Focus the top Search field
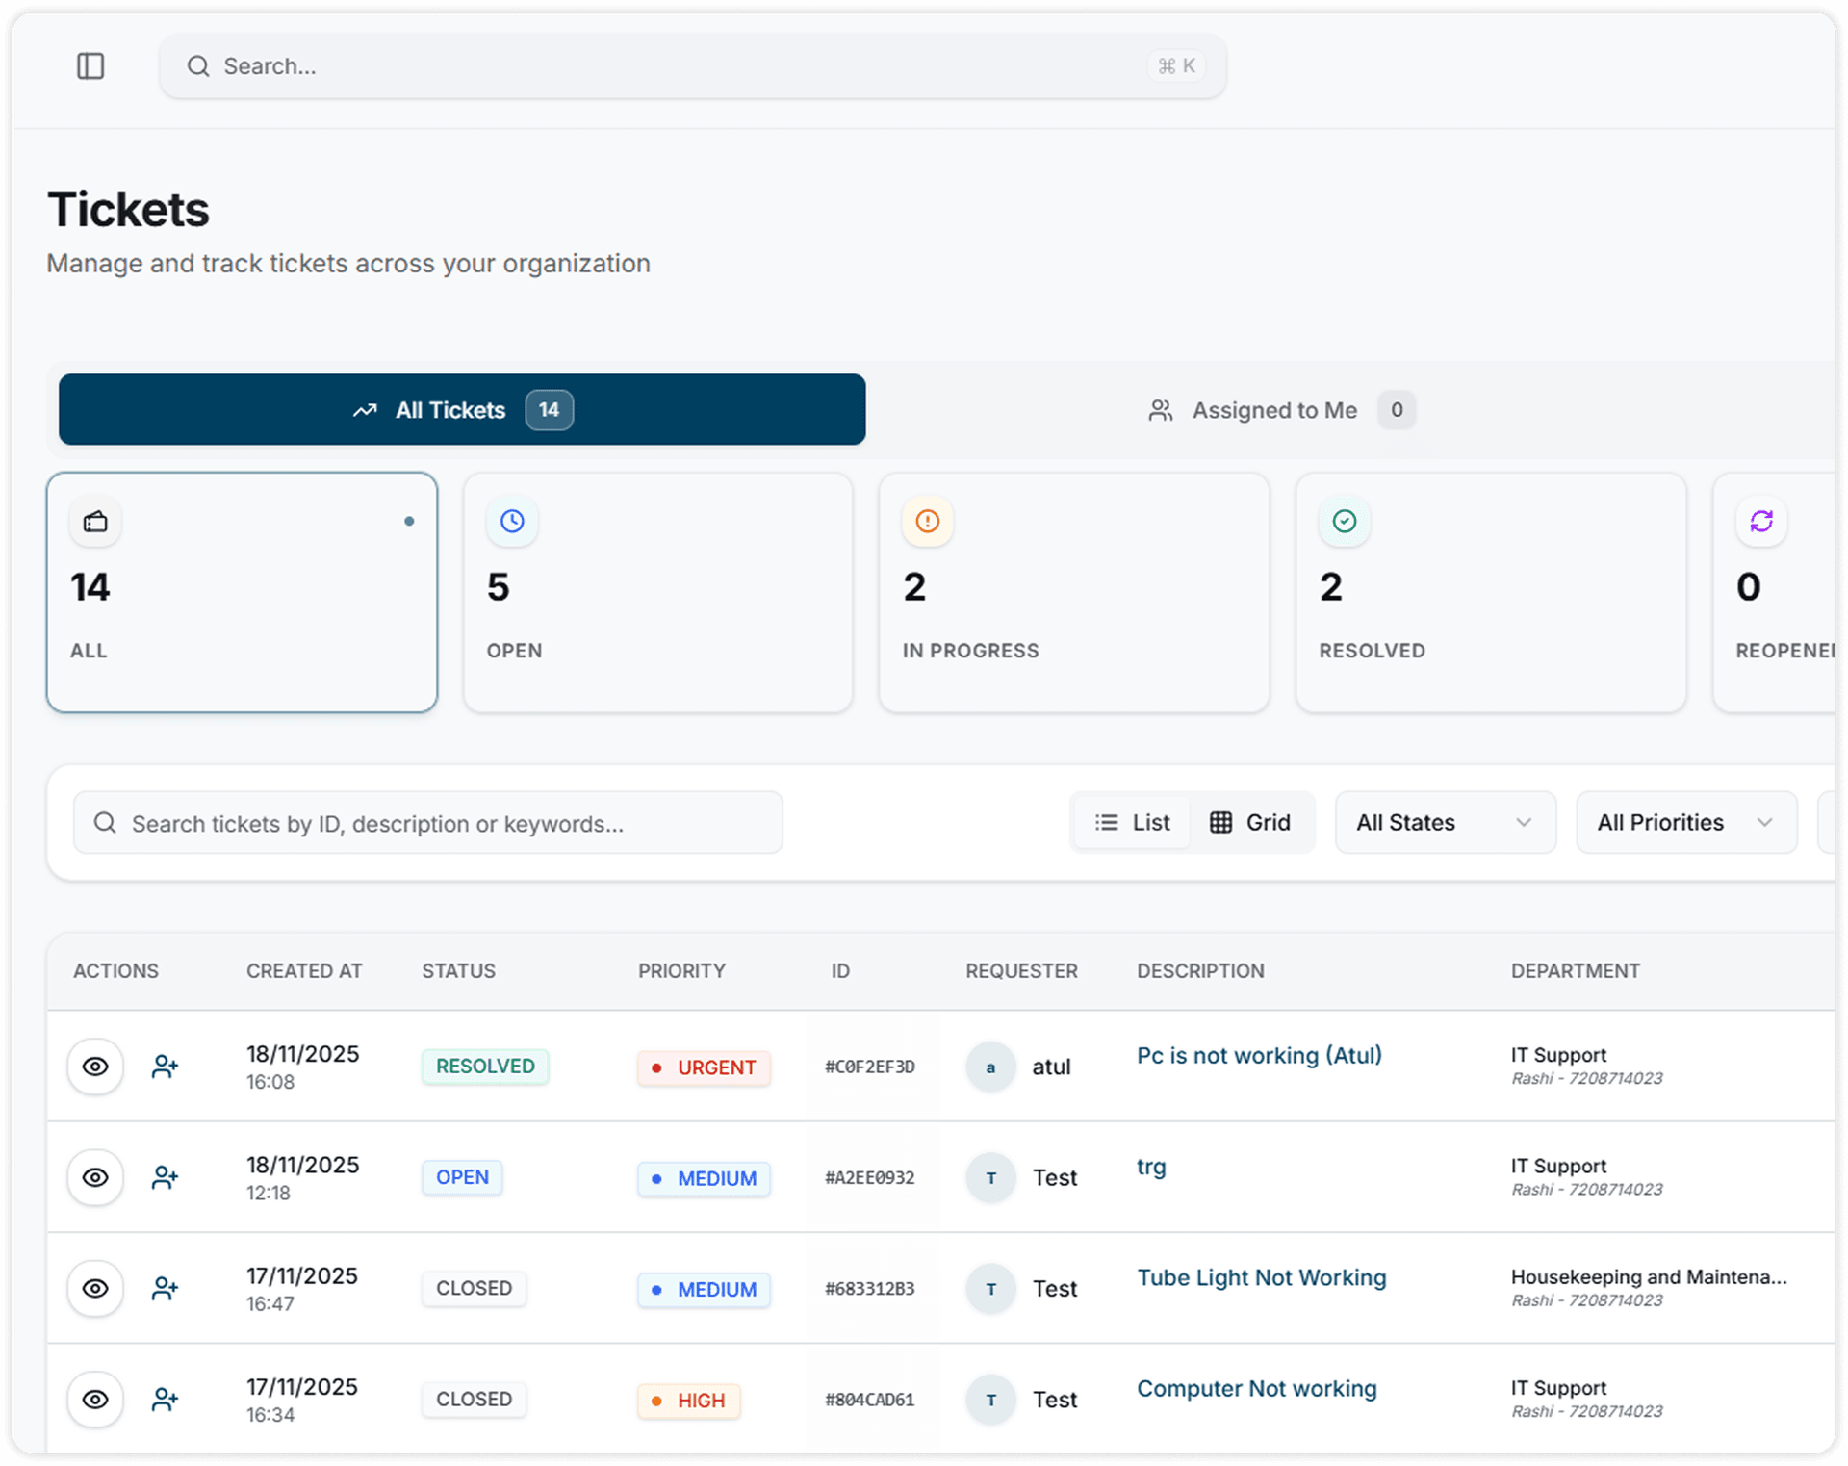1848x1466 pixels. coord(693,66)
